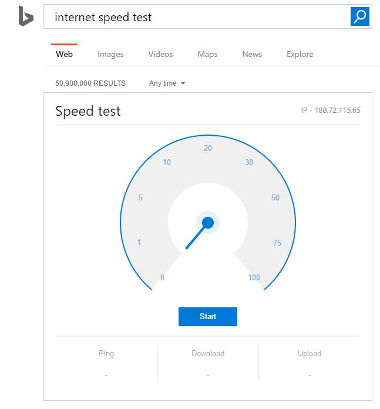Click the IP address text
The image size is (380, 409).
tap(330, 110)
